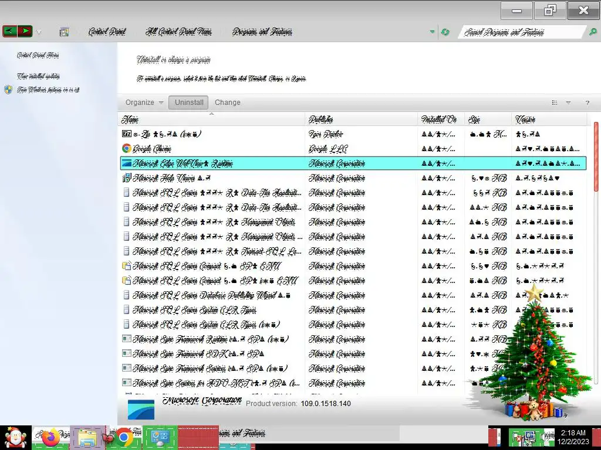Image resolution: width=601 pixels, height=450 pixels.
Task: Click the Forward navigation arrow button
Action: pyautogui.click(x=25, y=31)
